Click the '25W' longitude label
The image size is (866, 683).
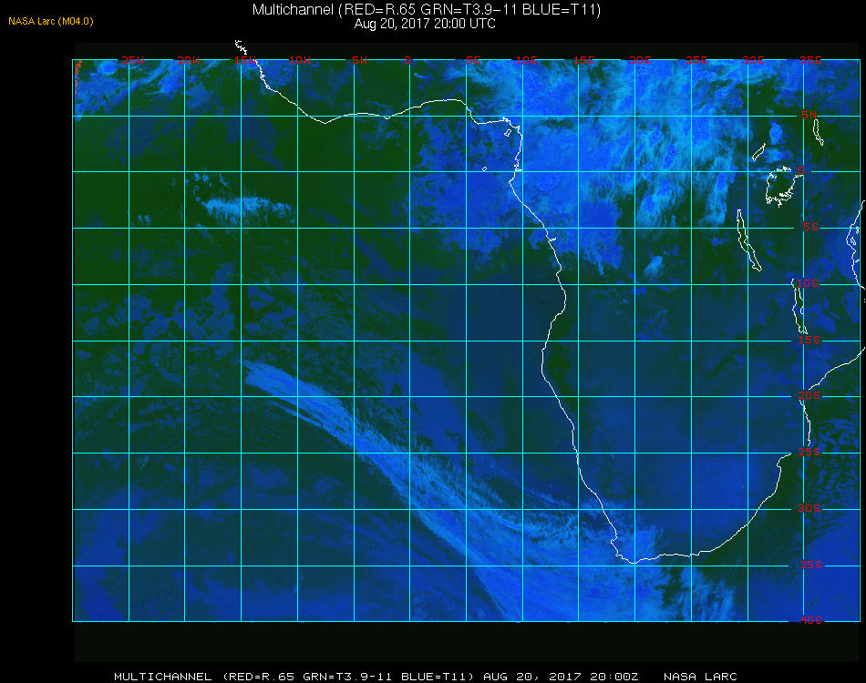[132, 60]
